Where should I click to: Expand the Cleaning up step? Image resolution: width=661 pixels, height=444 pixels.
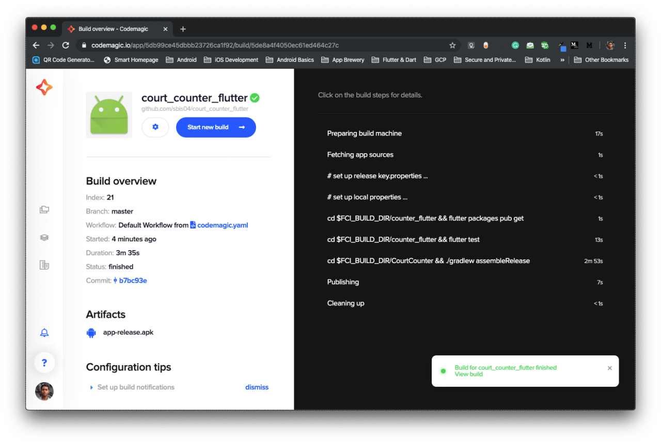(465, 303)
